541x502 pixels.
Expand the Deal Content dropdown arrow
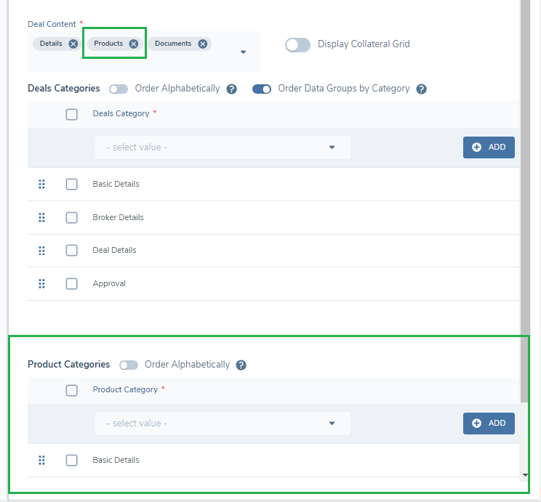(244, 52)
